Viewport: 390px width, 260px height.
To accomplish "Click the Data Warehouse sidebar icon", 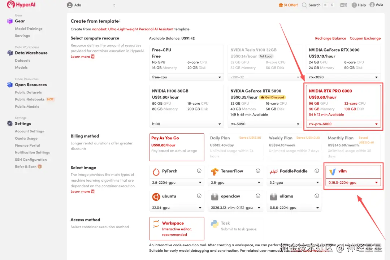I will [x=10, y=53].
